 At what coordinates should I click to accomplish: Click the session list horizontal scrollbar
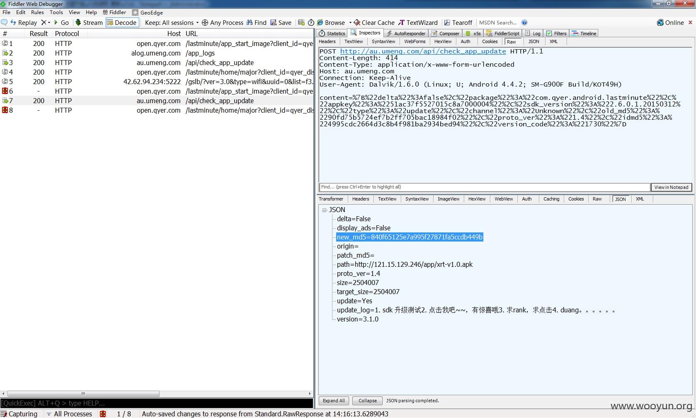coord(83,394)
